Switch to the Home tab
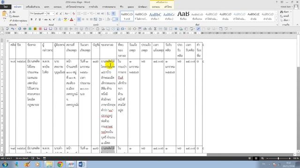This screenshot has height=168, width=300. click(x=18, y=7)
